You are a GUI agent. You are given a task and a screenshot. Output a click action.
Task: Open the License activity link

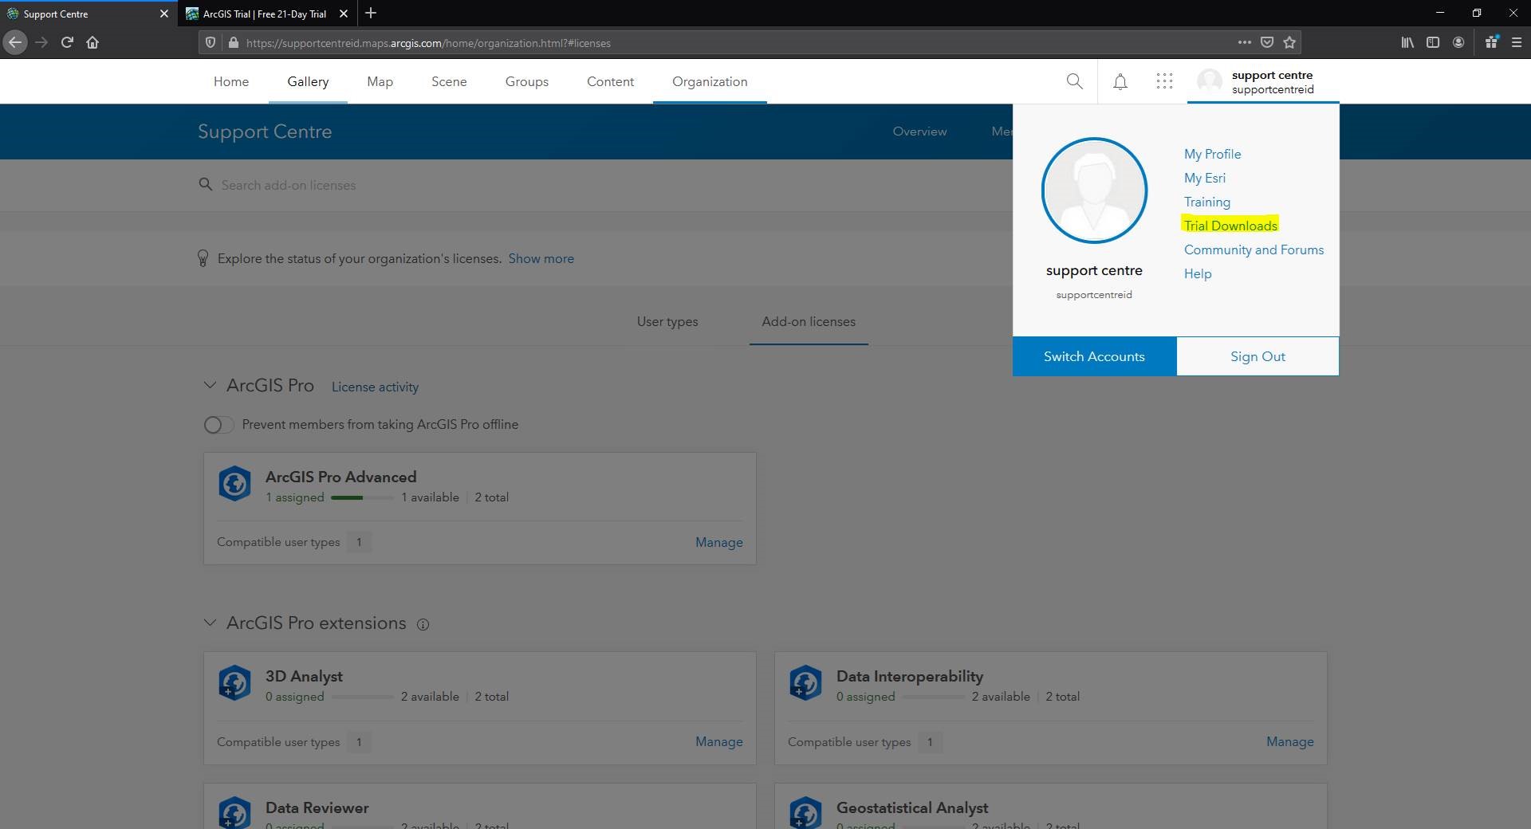(x=375, y=387)
